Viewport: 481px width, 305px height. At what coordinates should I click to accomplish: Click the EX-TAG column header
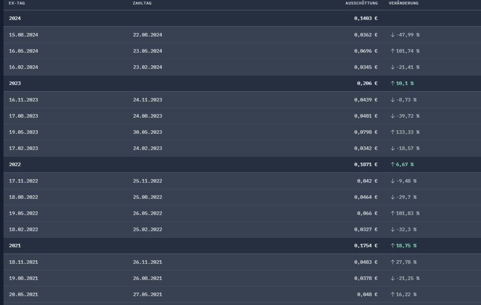[17, 3]
